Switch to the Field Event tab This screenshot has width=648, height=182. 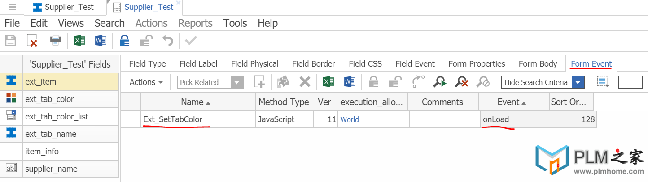click(415, 64)
